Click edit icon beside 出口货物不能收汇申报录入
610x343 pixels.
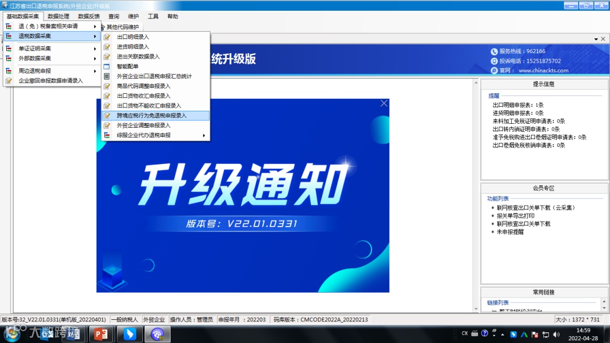point(107,106)
